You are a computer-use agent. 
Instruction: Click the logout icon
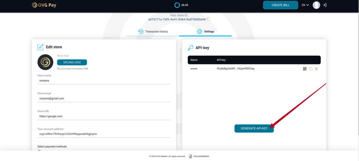coord(325,5)
